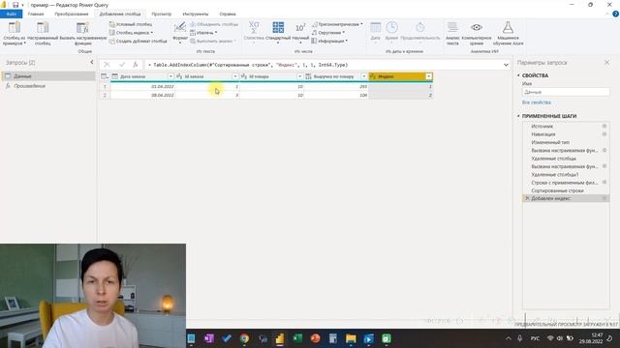Switch to the 'Преобразование' ribbon tab
620x348 pixels.
coord(72,14)
